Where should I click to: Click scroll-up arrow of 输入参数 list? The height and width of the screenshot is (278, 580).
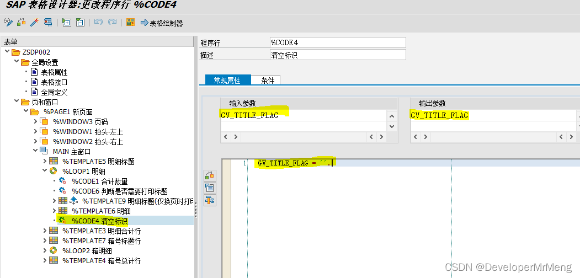click(x=392, y=116)
